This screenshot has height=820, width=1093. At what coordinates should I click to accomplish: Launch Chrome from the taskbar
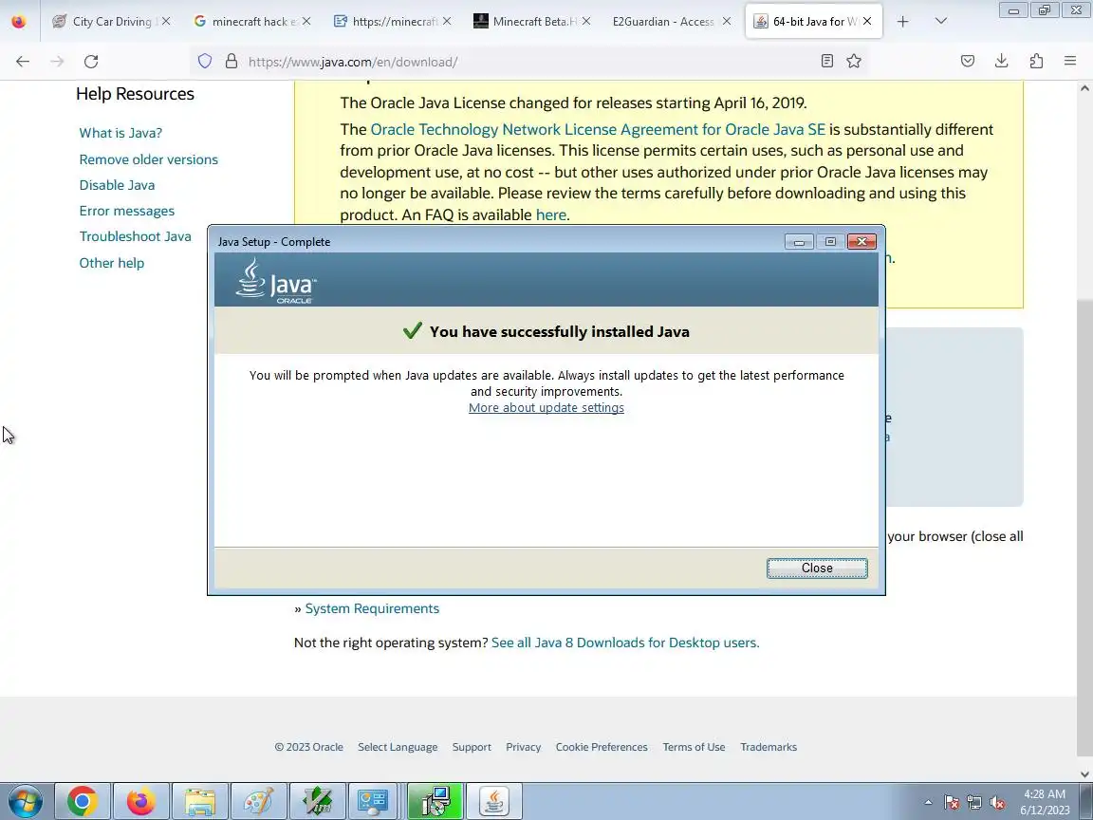pos(83,801)
